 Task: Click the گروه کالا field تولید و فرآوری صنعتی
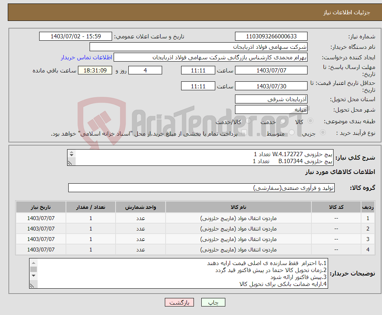pyautogui.click(x=202, y=188)
